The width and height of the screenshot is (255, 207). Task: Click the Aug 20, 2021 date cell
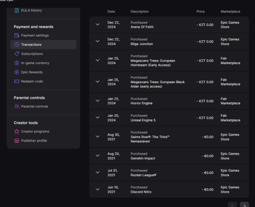click(x=113, y=156)
